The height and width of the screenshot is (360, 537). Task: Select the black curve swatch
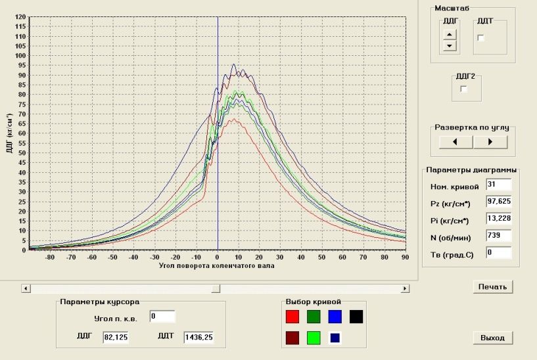click(356, 317)
